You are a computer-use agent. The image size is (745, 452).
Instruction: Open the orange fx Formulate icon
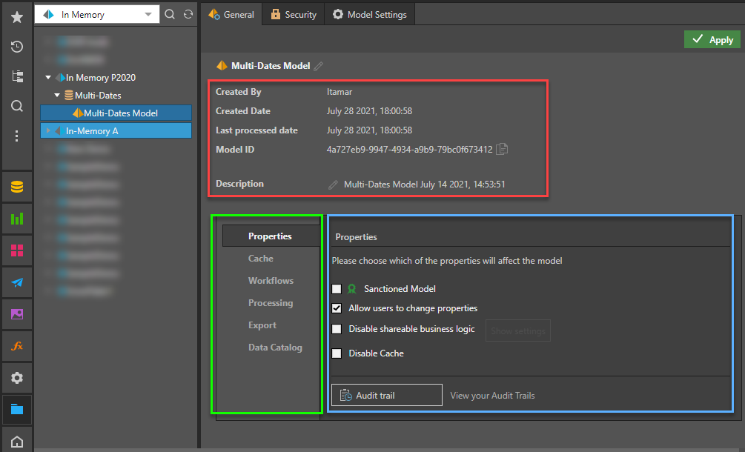[x=17, y=345]
